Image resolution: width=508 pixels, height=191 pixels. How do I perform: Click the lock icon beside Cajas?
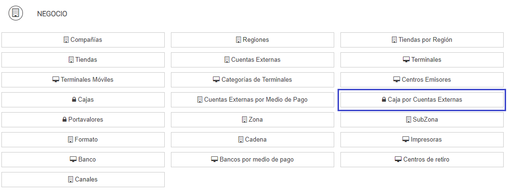[74, 100]
